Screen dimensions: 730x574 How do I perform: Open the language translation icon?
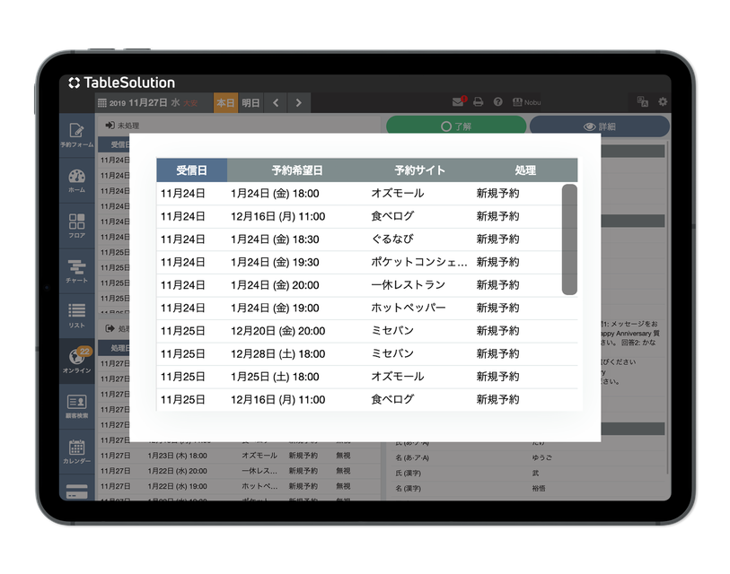(x=642, y=102)
